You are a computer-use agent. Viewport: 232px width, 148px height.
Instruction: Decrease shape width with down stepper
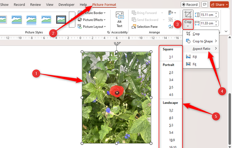tap(216, 25)
